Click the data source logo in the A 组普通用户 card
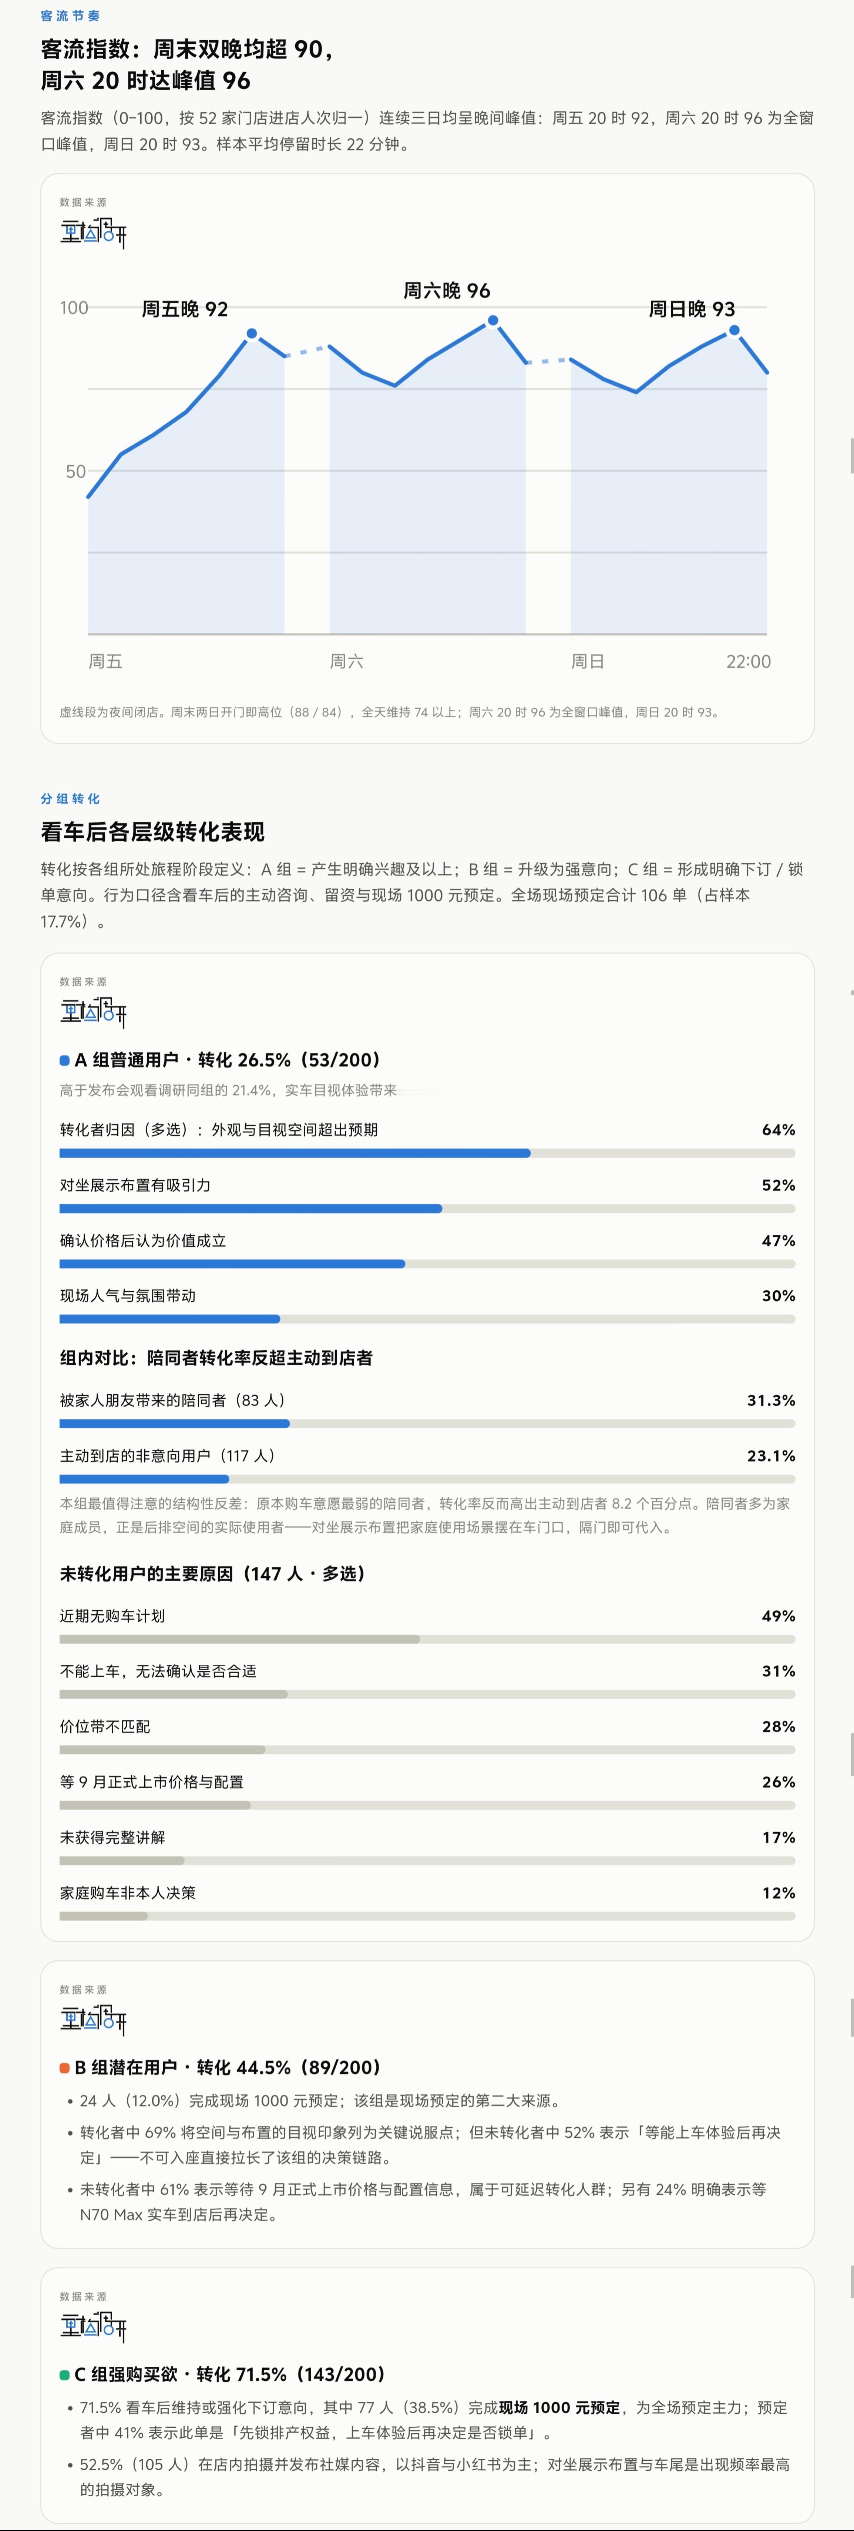 pyautogui.click(x=93, y=1012)
